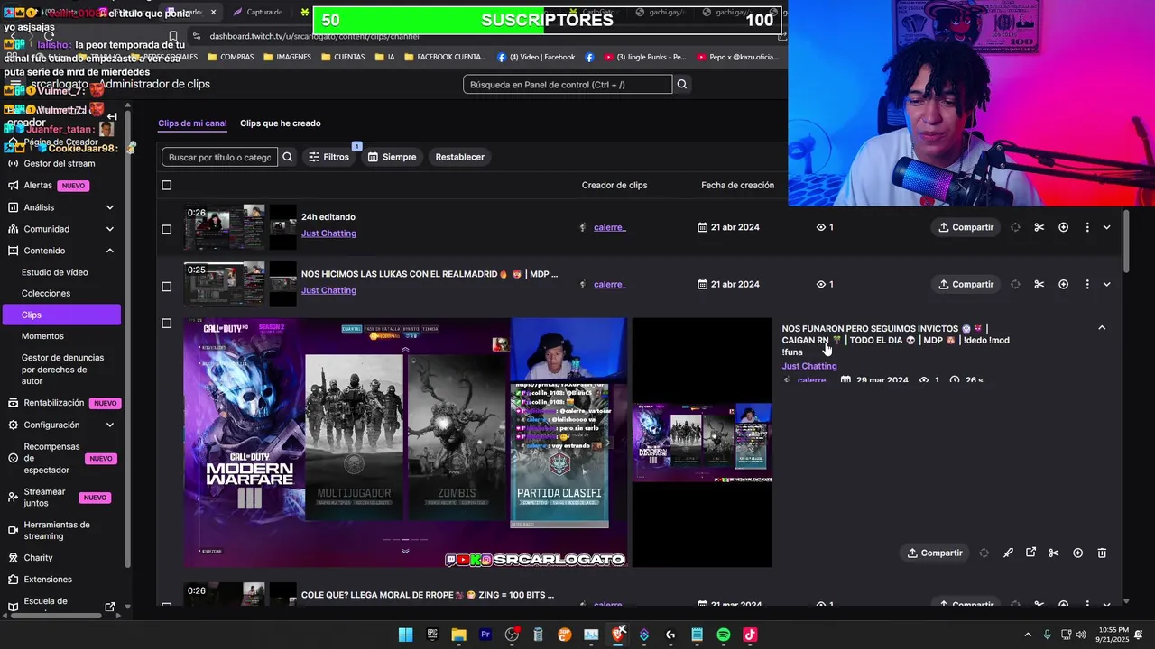Open Premiere Pro from the taskbar

[485, 635]
